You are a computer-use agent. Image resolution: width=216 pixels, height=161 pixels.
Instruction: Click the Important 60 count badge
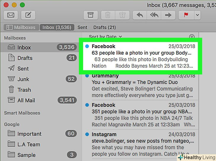coord(71,134)
